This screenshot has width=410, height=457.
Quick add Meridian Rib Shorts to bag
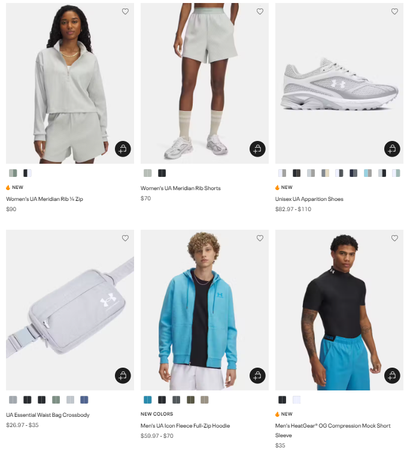tap(257, 149)
